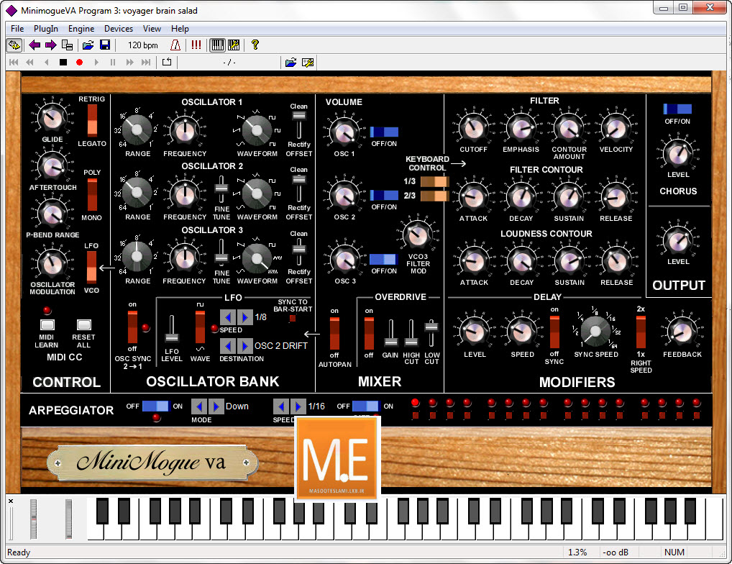Choose previous arpeggiator mode with left arrow
732x564 pixels.
(x=199, y=406)
